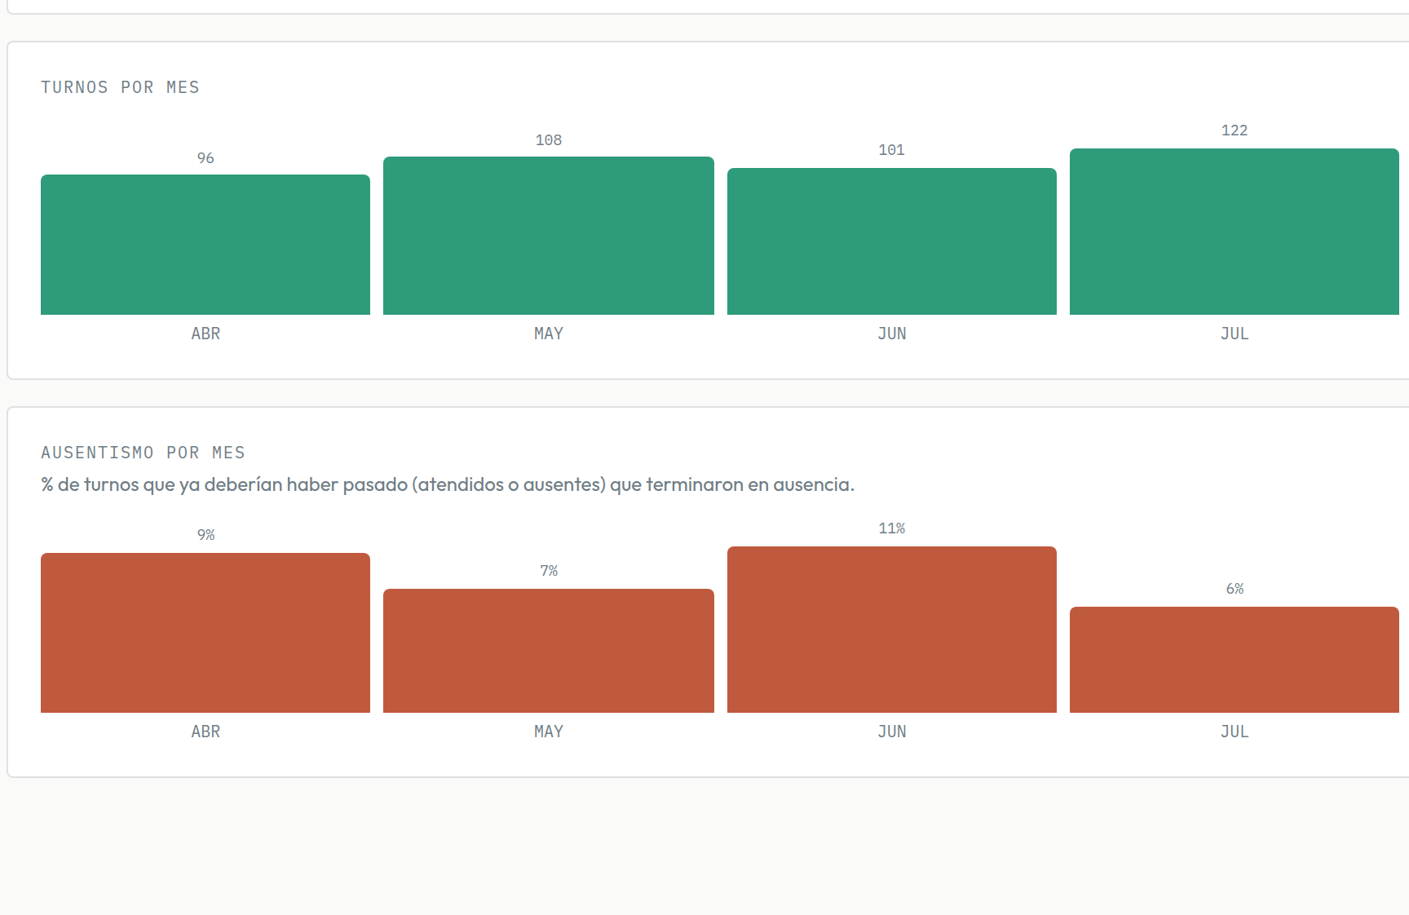Viewport: 1409px width, 915px height.
Task: Click the JUN axis label under the red chart
Action: pos(892,732)
